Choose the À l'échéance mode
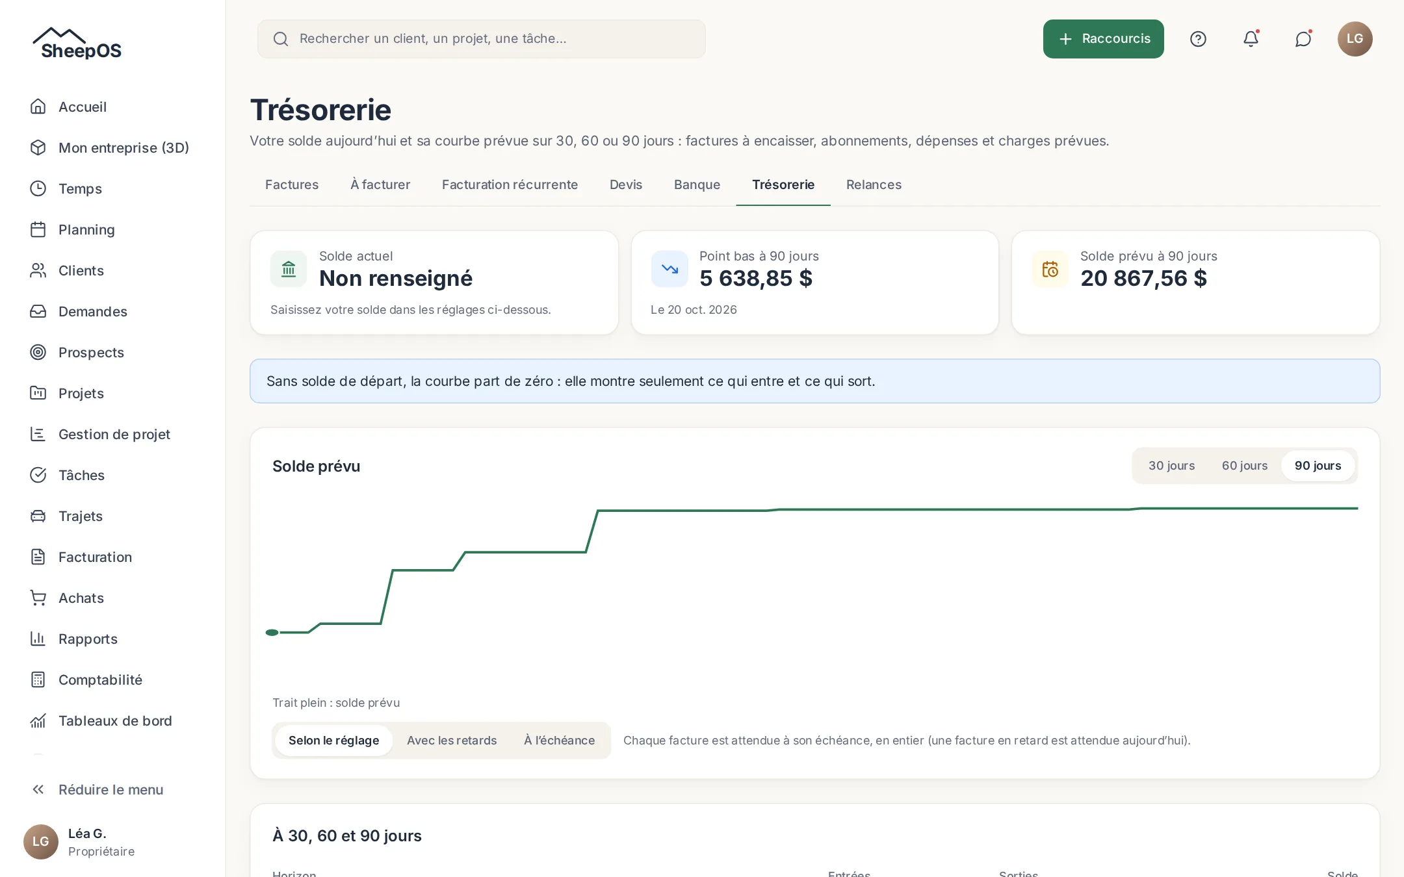 pyautogui.click(x=560, y=741)
